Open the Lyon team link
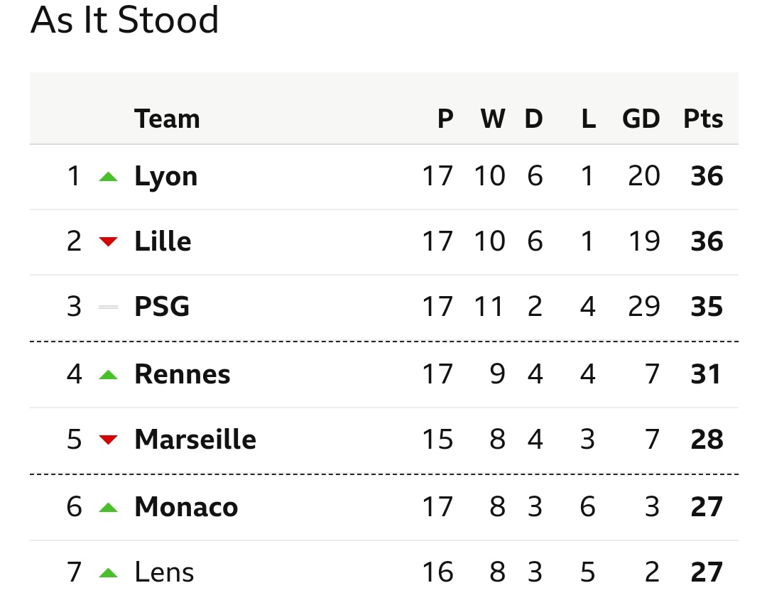Viewport: 767px width, 605px height. [165, 177]
